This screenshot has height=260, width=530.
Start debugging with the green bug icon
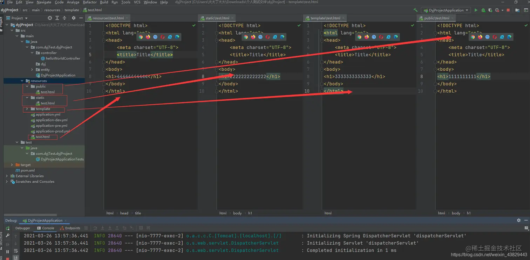click(x=483, y=10)
